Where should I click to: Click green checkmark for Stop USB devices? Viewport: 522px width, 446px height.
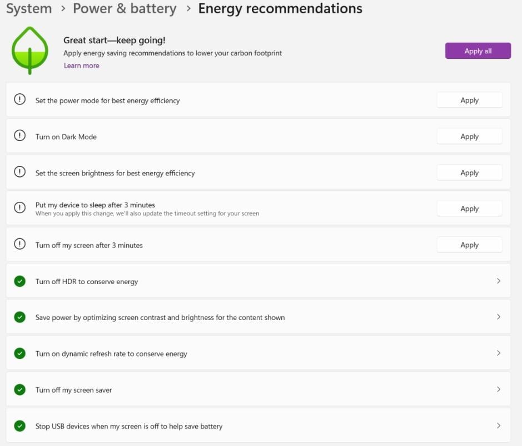(x=19, y=425)
